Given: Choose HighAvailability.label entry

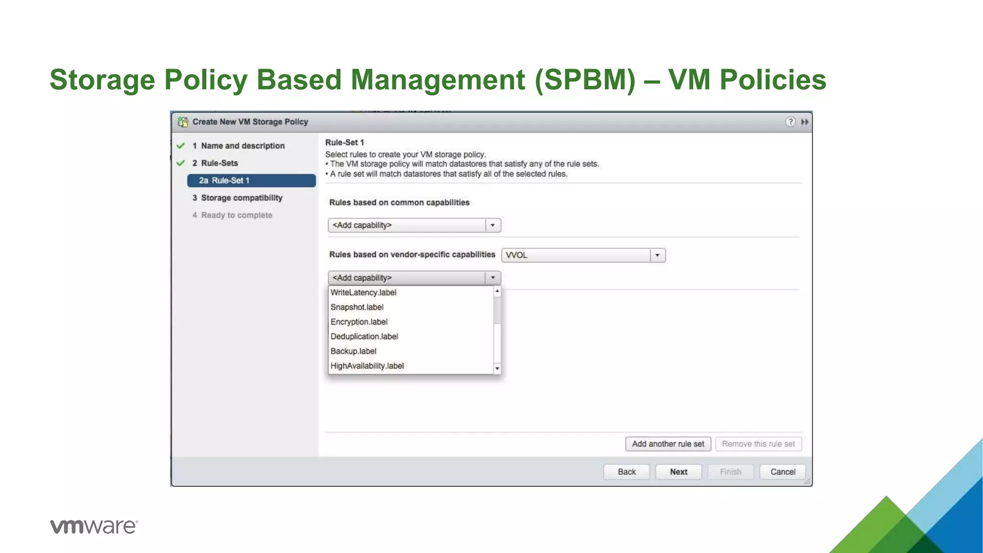Looking at the screenshot, I should (x=367, y=366).
